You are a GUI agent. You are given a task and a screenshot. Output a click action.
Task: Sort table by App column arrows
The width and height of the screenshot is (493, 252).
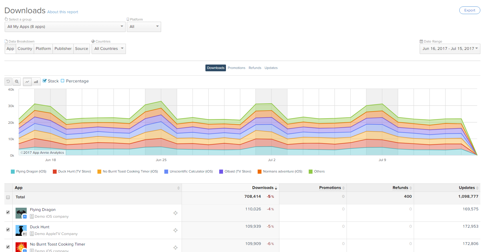click(x=178, y=188)
